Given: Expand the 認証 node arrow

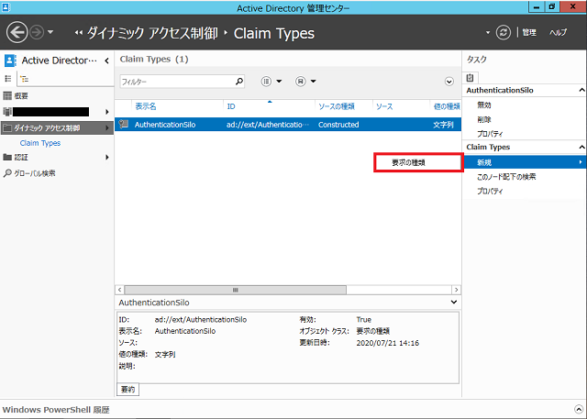Looking at the screenshot, I should [107, 158].
